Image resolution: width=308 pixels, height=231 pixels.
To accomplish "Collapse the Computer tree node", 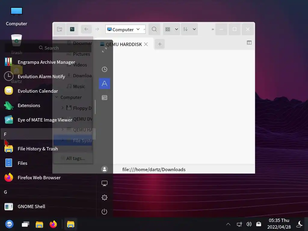I will click(57, 97).
